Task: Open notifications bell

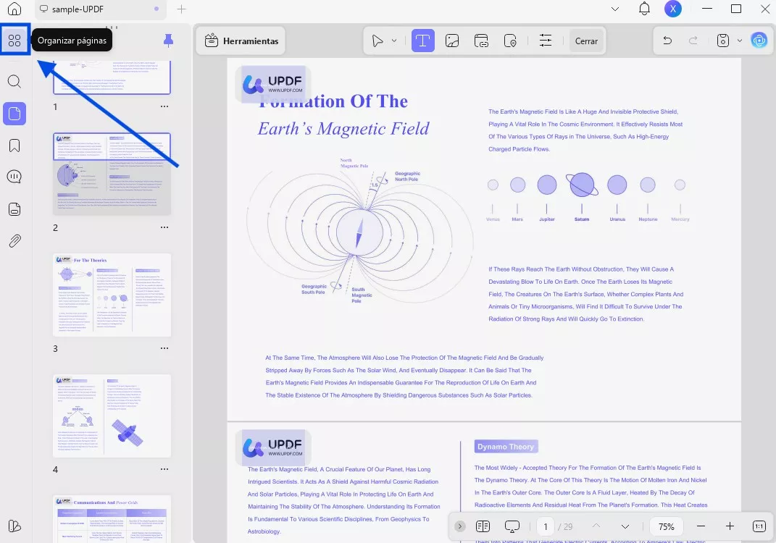Action: pyautogui.click(x=644, y=9)
